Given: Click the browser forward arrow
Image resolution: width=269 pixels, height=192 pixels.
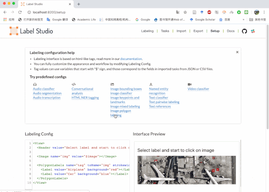Looking at the screenshot, I should click(12, 12).
